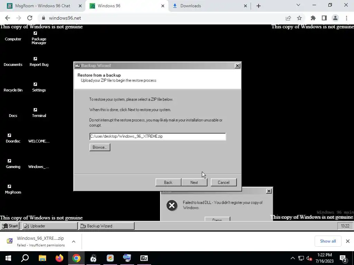Show hidden system tray icons
This screenshot has height=265, width=354.
pyautogui.click(x=292, y=258)
